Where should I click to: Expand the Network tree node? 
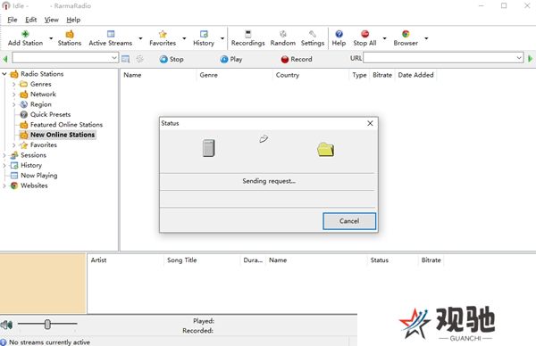[13, 95]
